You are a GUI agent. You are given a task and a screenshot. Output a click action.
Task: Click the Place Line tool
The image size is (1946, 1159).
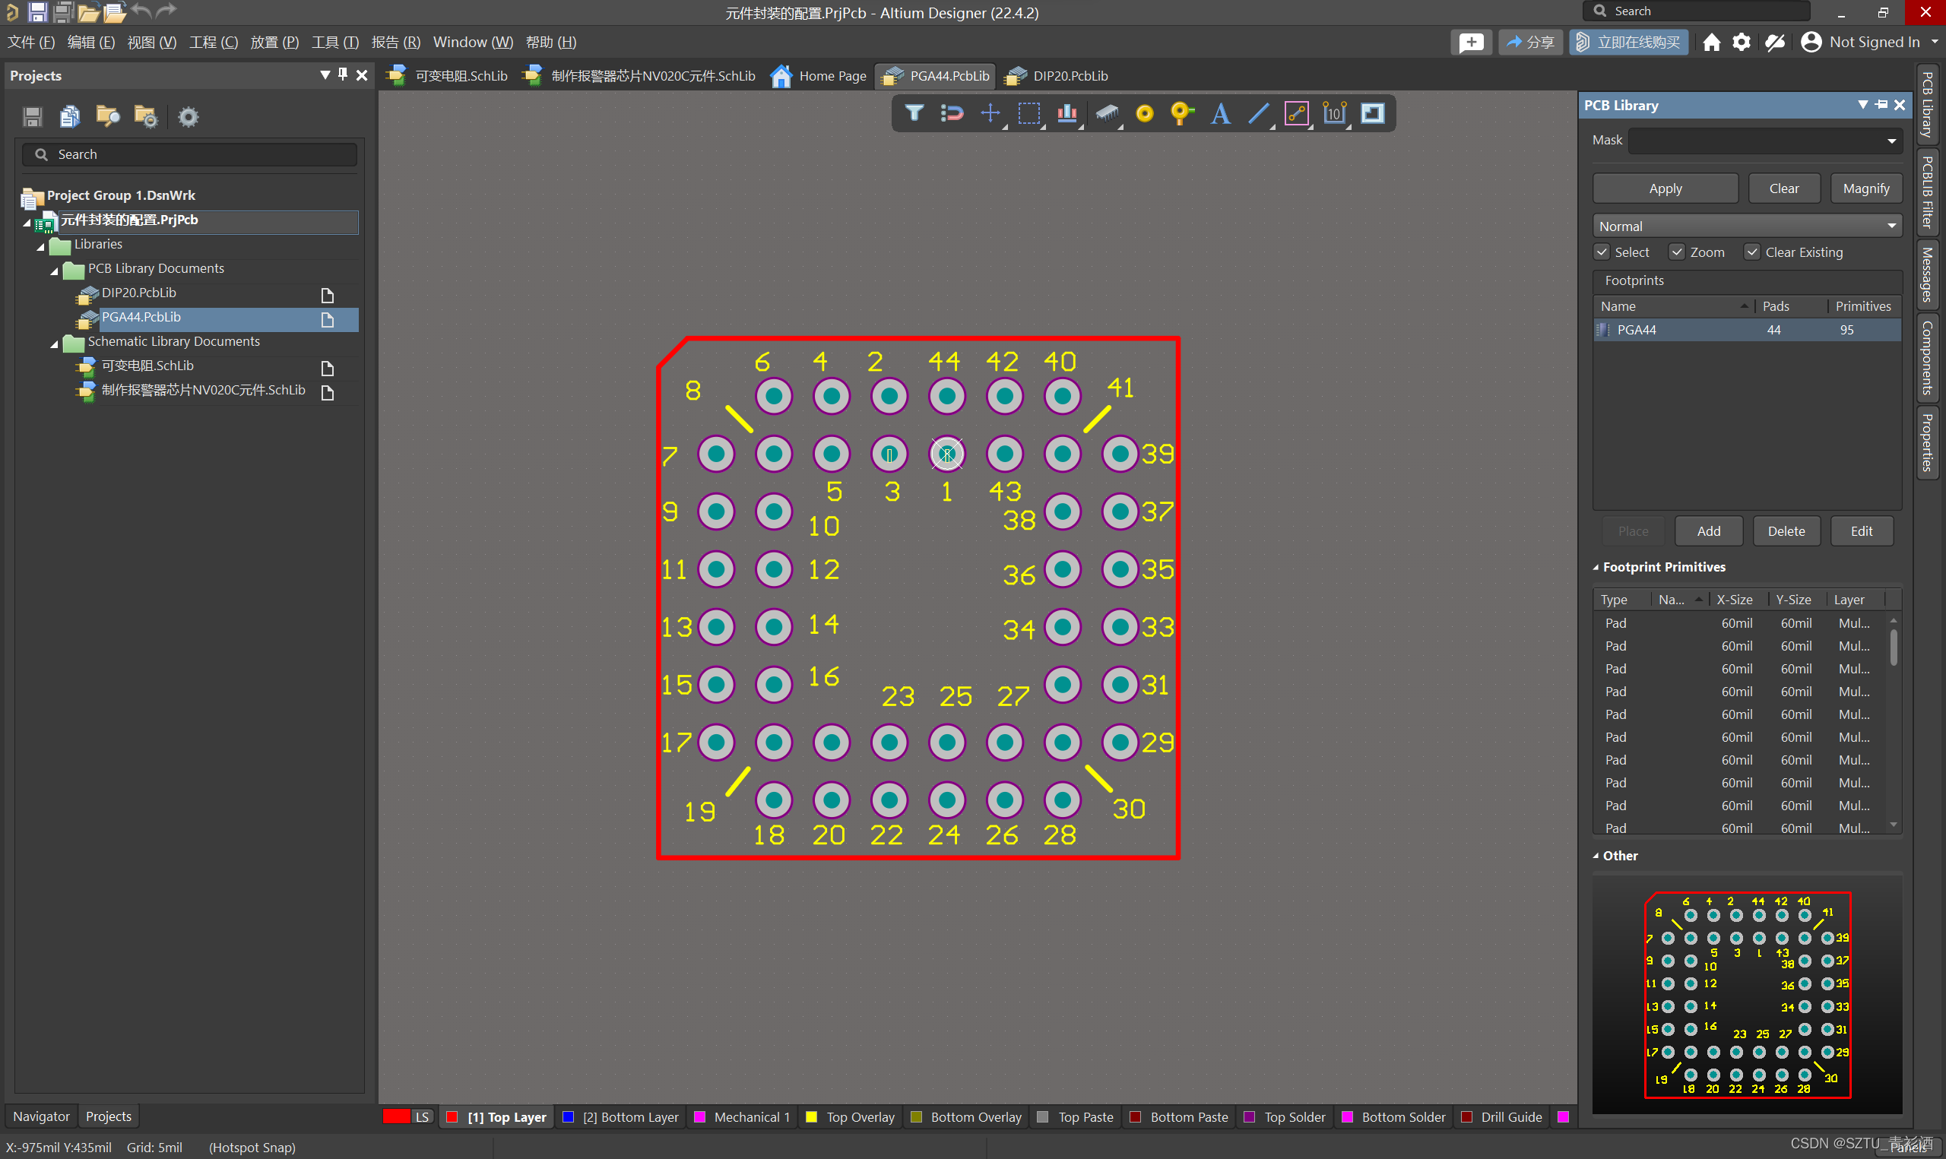click(x=1258, y=114)
